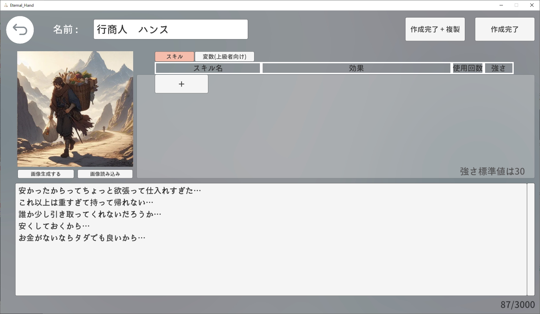Click the スキル名 column header

tap(208, 68)
